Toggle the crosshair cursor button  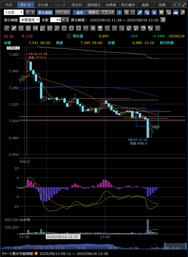(119, 12)
